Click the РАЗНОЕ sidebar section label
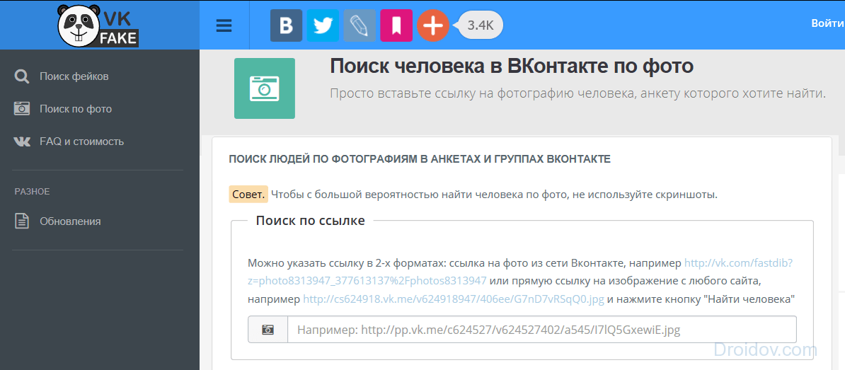The image size is (845, 370). (32, 191)
